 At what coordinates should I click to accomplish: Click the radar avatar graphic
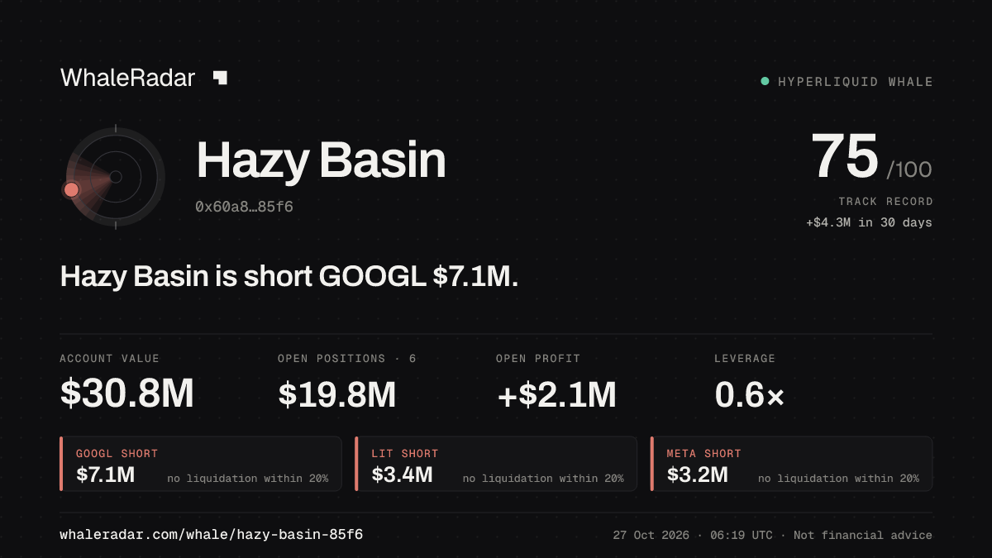click(x=115, y=176)
